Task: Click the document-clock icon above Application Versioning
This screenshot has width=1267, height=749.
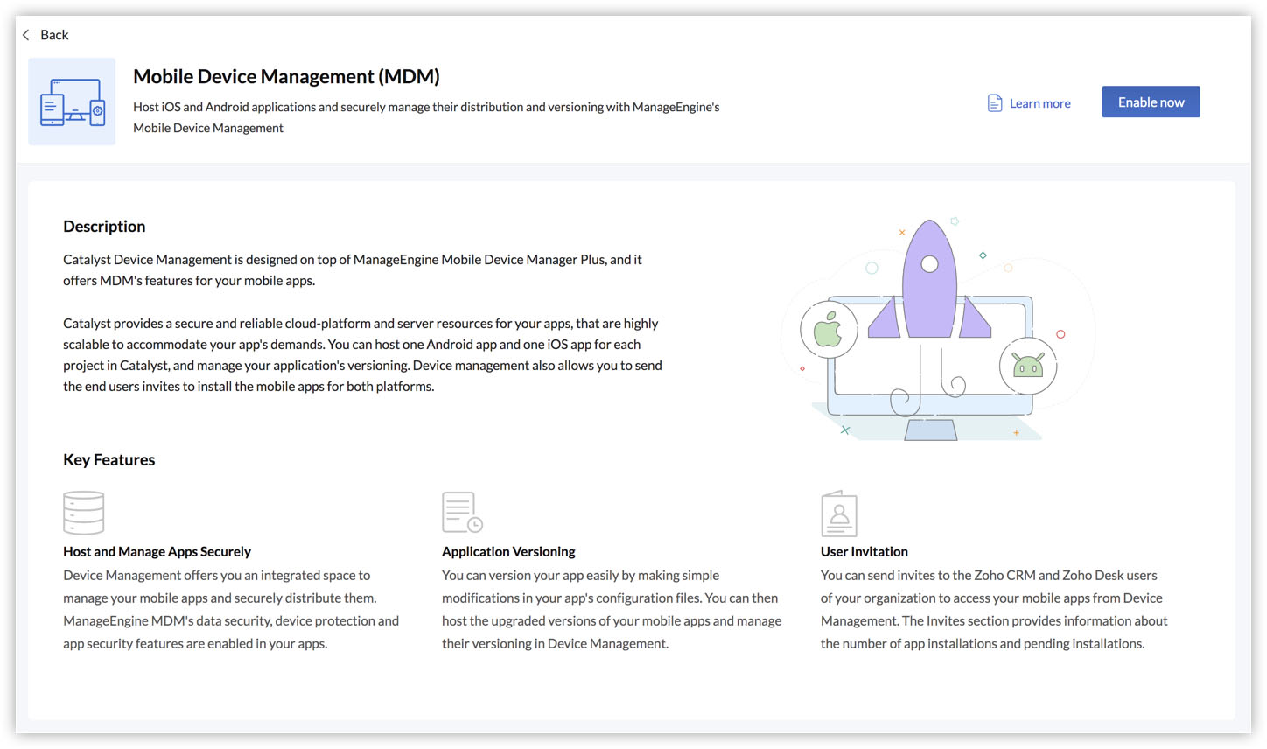Action: click(x=462, y=513)
